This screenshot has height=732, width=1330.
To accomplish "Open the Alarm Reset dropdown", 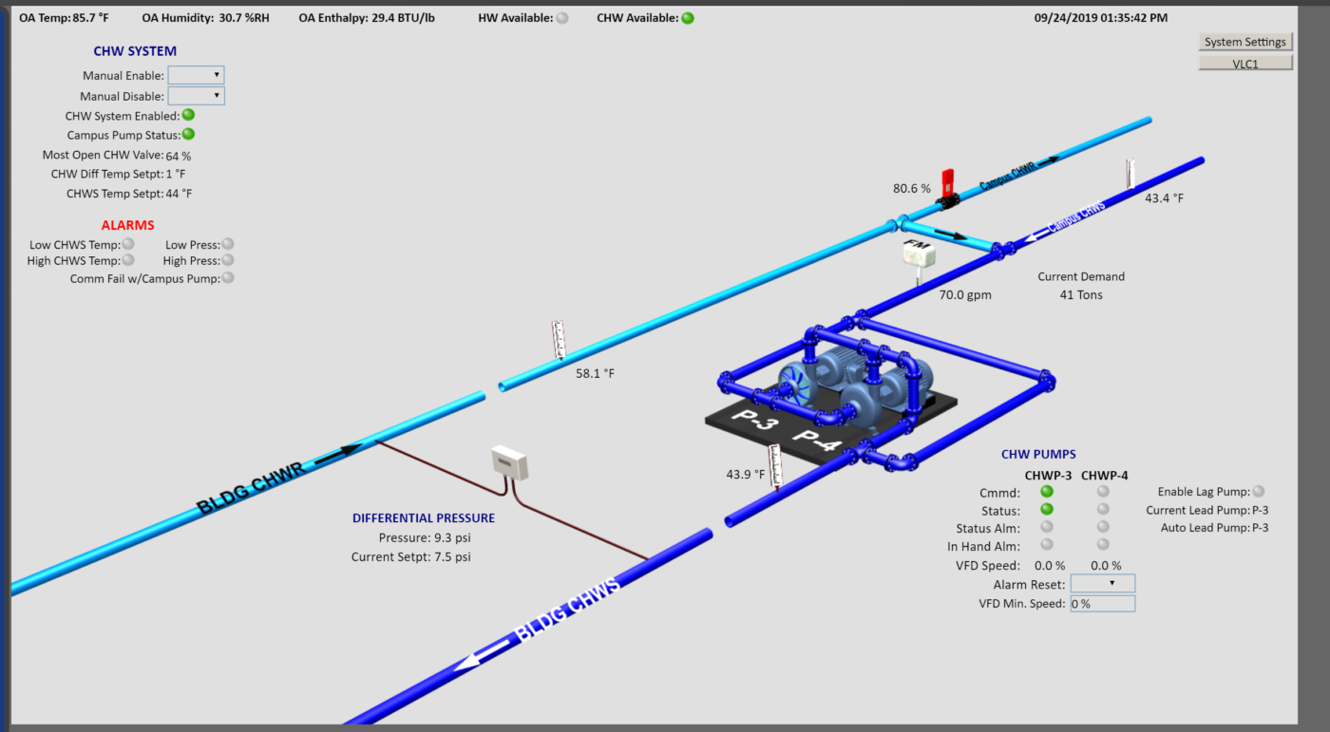I will point(1102,583).
